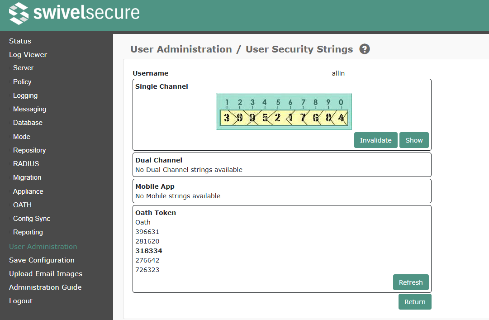This screenshot has width=489, height=320.
Task: Select the bold Oath code 318334
Action: [x=149, y=251]
